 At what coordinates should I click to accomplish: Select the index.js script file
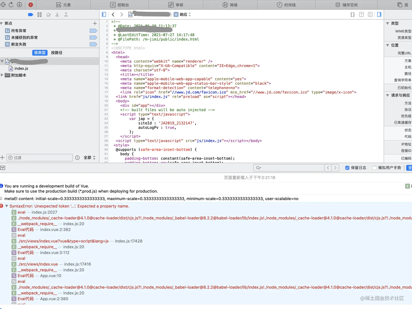pos(21,68)
